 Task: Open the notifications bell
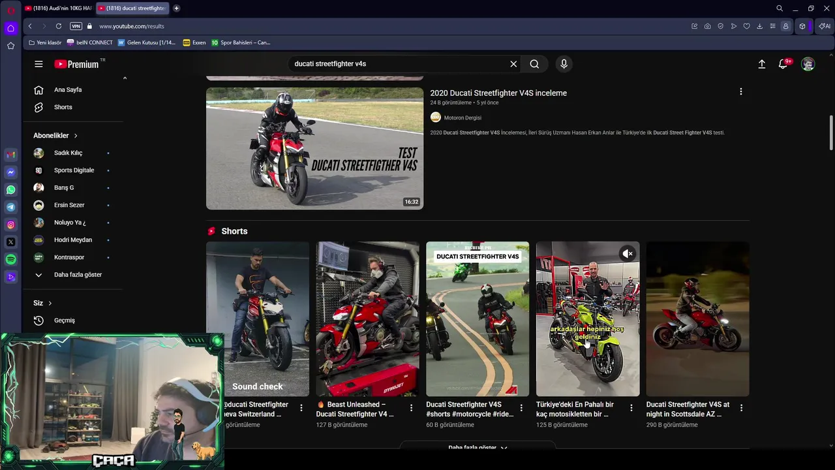click(x=783, y=64)
